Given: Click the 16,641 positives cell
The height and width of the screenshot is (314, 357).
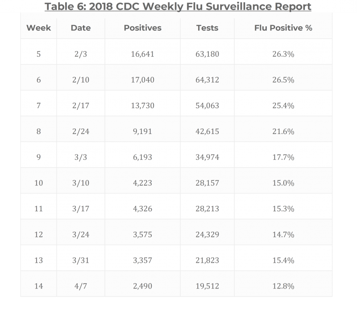Looking at the screenshot, I should [142, 54].
